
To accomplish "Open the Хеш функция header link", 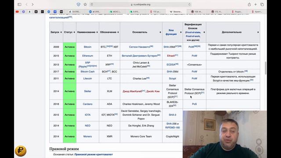I will 171,32.
